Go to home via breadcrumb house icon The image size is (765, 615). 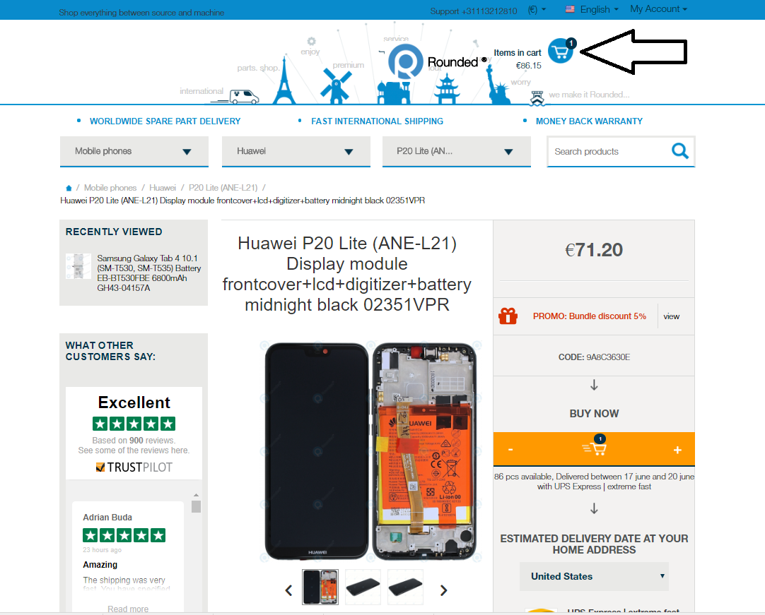pyautogui.click(x=69, y=188)
